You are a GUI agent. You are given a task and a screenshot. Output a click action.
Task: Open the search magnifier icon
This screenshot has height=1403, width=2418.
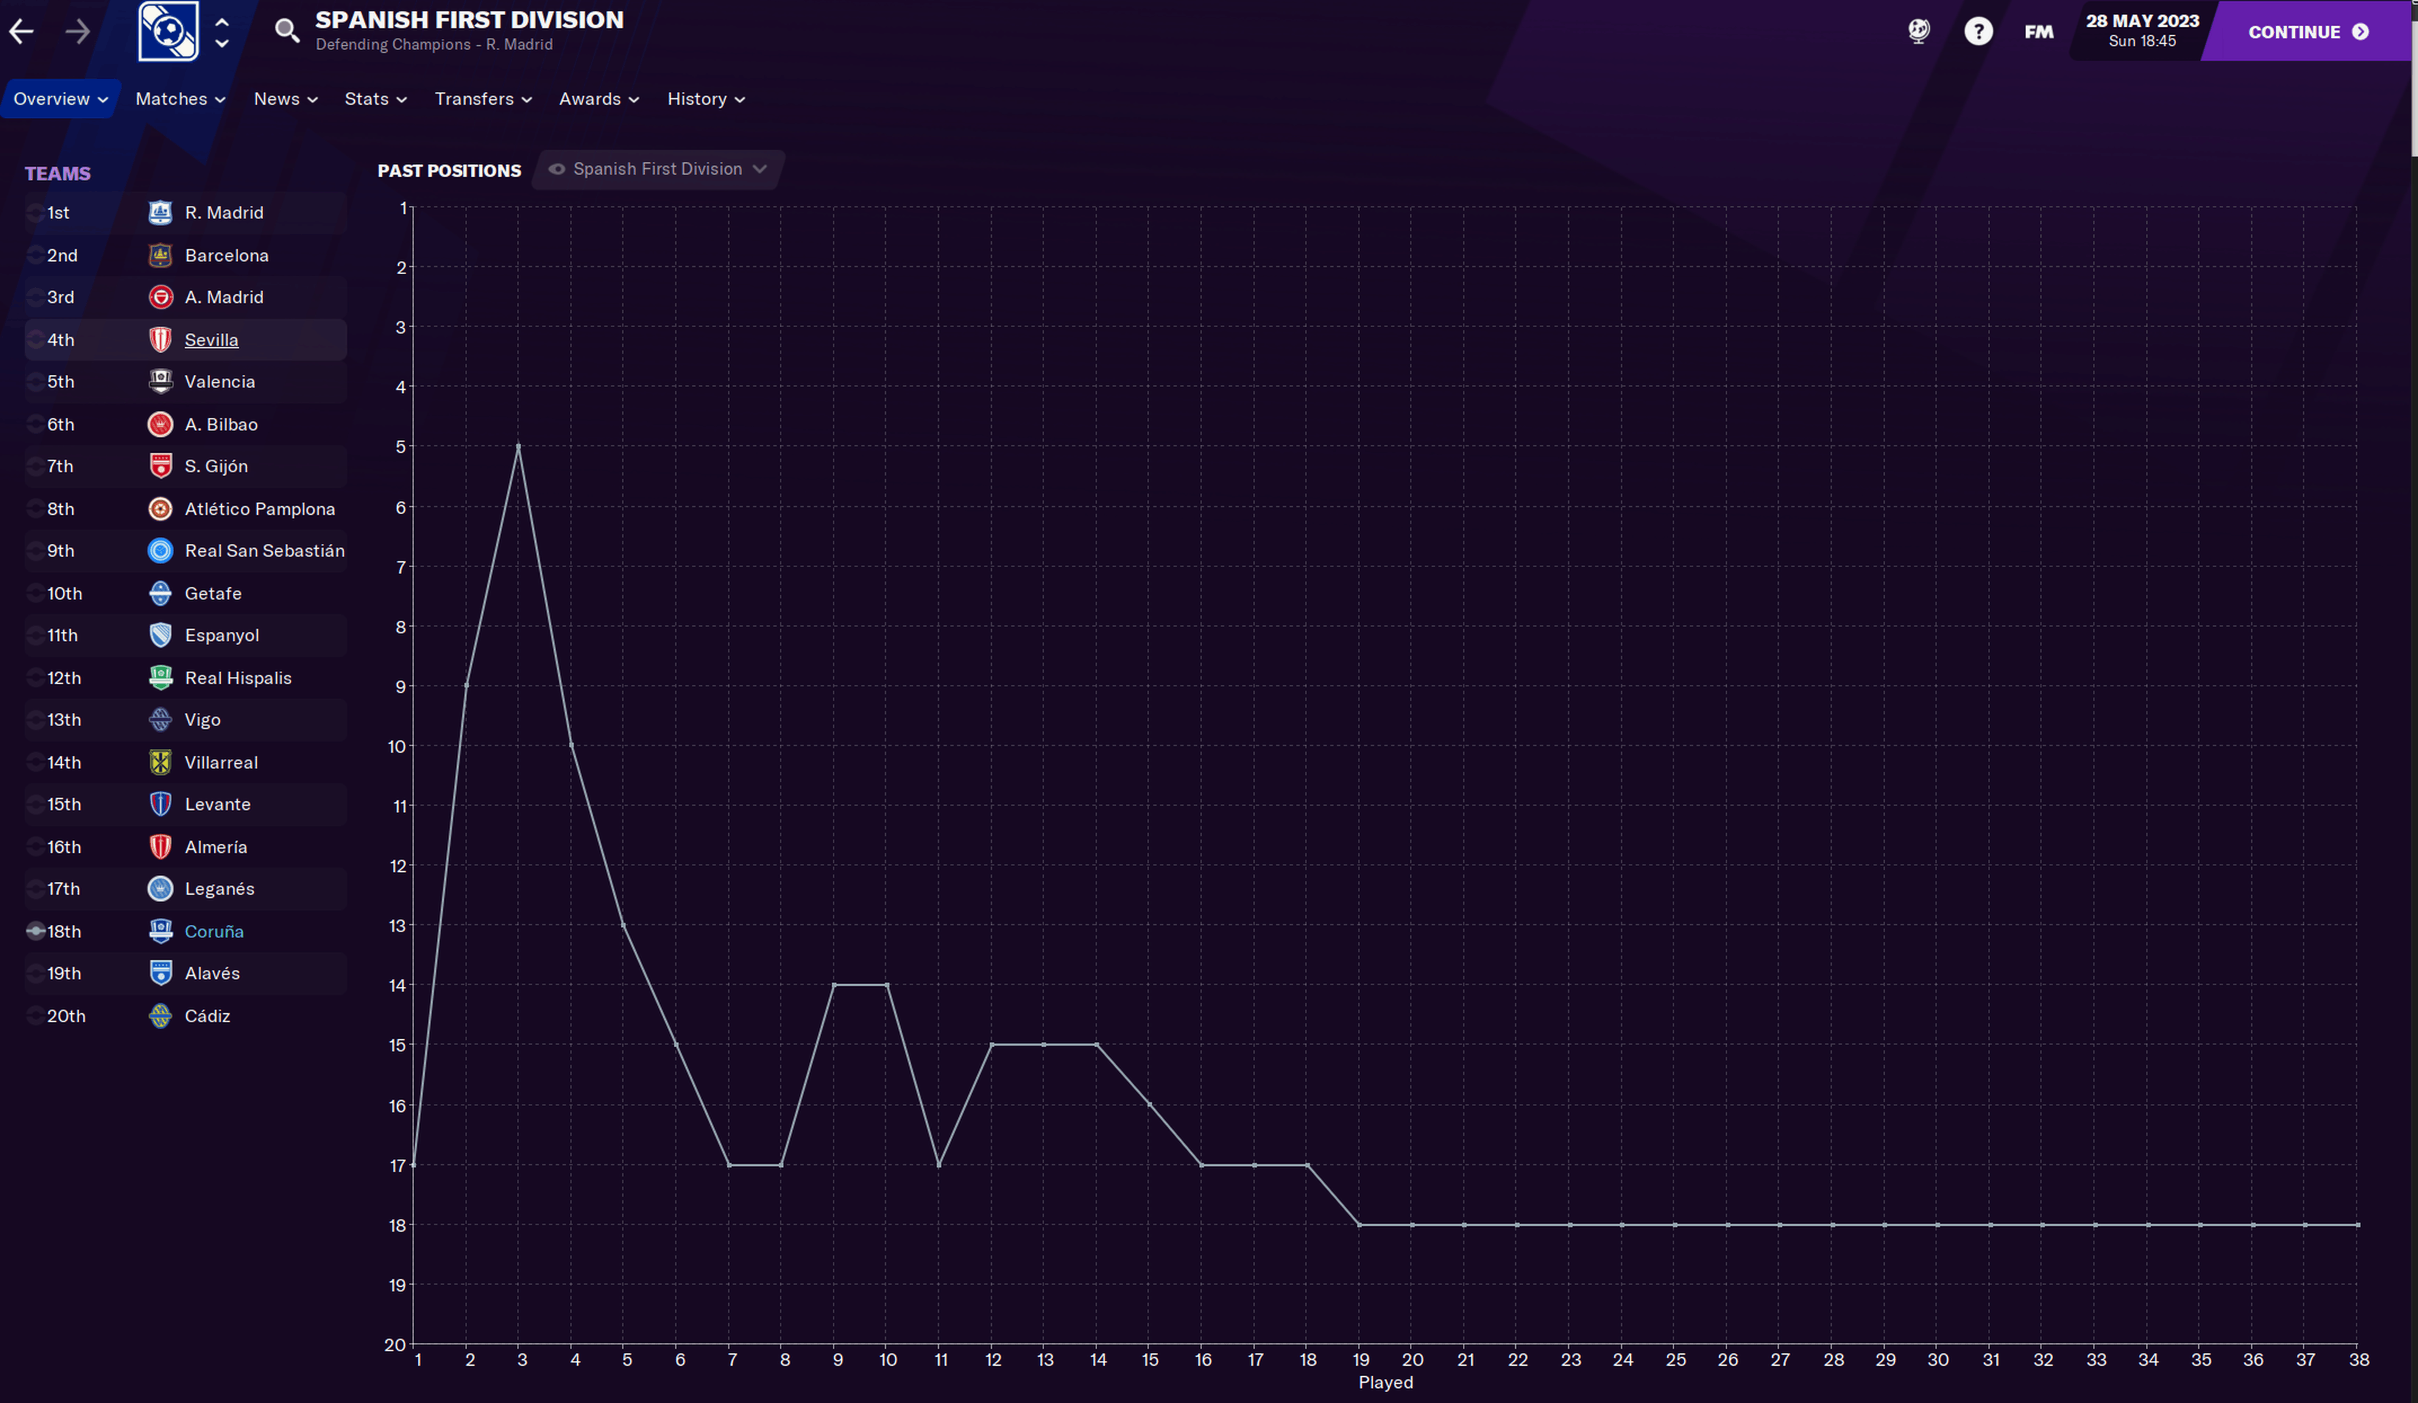286,31
